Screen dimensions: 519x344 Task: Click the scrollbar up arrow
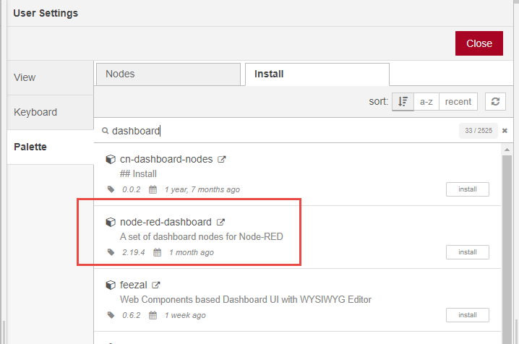click(507, 150)
